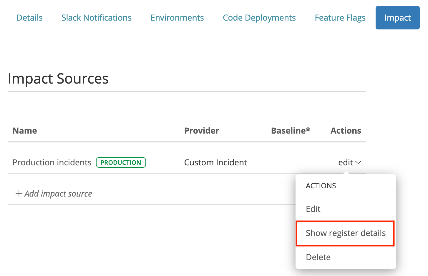The width and height of the screenshot is (428, 276).
Task: Open the Feature Flags tab
Action: [x=340, y=18]
